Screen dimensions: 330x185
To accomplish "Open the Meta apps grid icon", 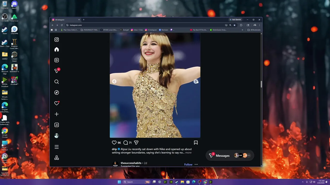I will pyautogui.click(x=57, y=158).
